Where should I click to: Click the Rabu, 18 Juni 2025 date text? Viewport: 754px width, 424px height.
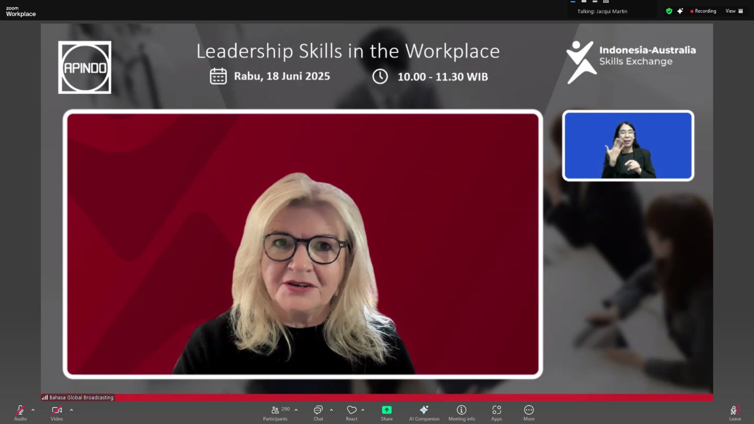[x=282, y=76]
